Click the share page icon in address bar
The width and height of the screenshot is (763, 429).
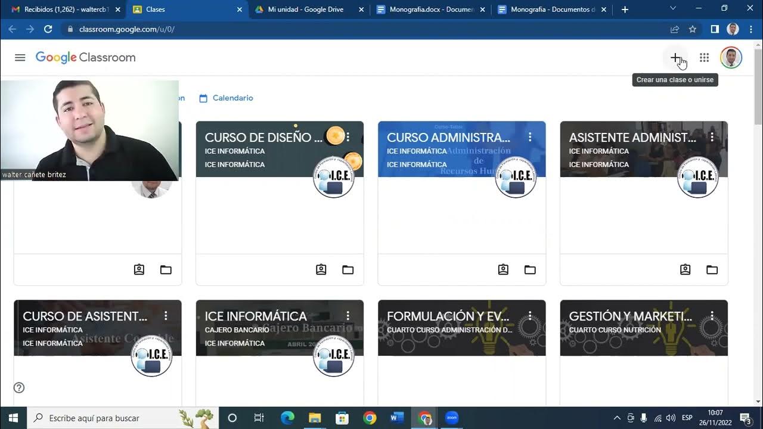click(x=675, y=29)
